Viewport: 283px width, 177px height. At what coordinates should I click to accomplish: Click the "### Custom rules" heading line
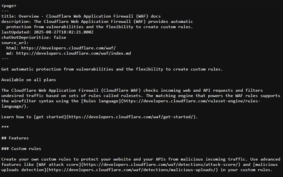pos(21,149)
